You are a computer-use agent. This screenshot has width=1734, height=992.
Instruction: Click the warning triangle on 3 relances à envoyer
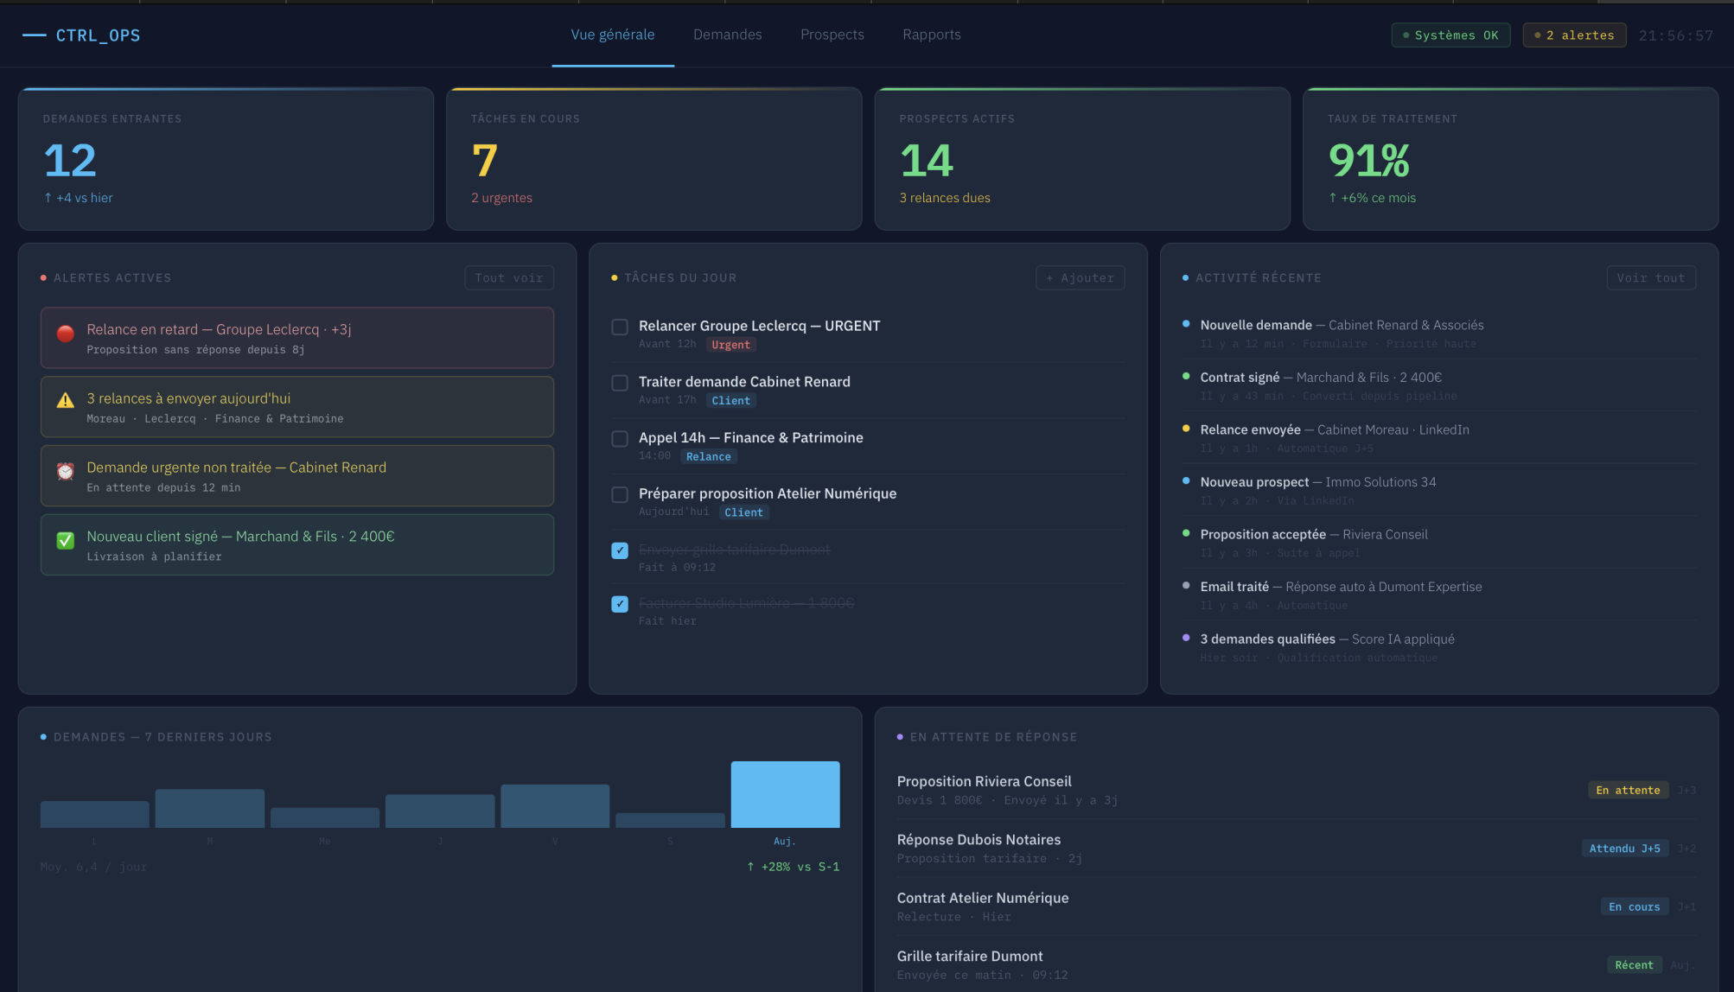click(x=66, y=399)
